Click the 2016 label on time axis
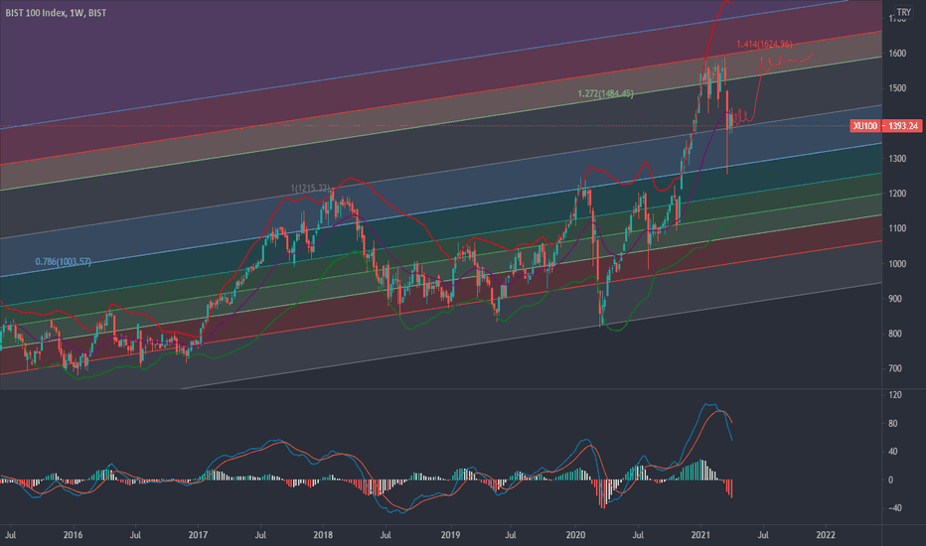 pyautogui.click(x=73, y=535)
